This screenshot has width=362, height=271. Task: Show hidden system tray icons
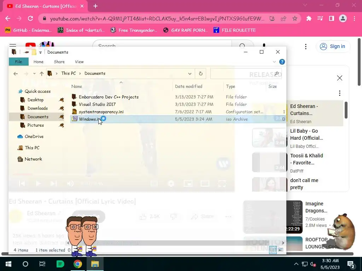[x=296, y=264]
